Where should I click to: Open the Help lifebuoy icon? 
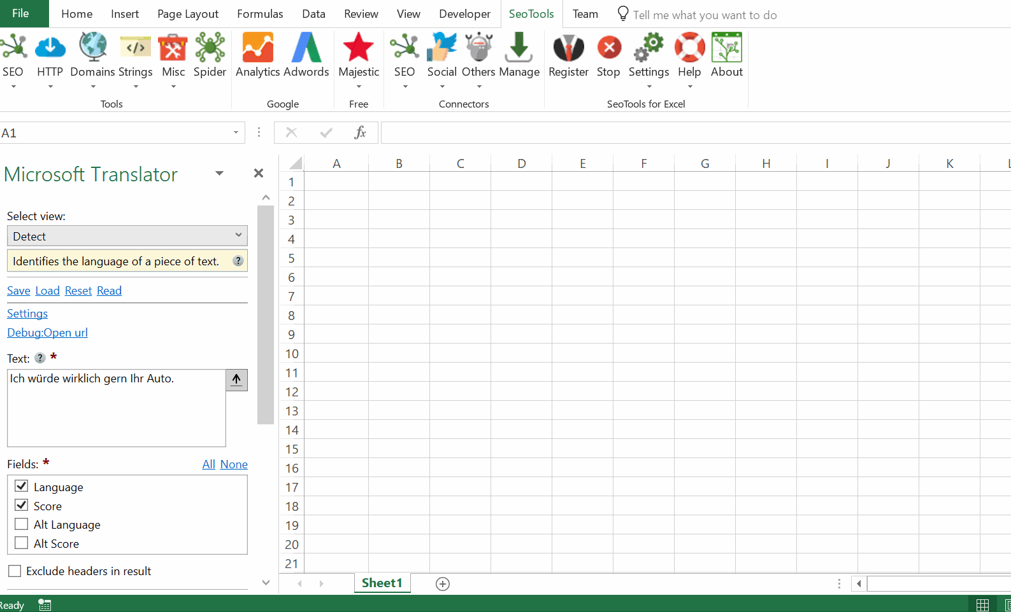click(690, 48)
